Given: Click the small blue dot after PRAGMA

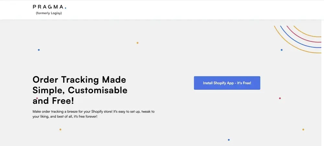Looking at the screenshot, I should tap(65, 8).
